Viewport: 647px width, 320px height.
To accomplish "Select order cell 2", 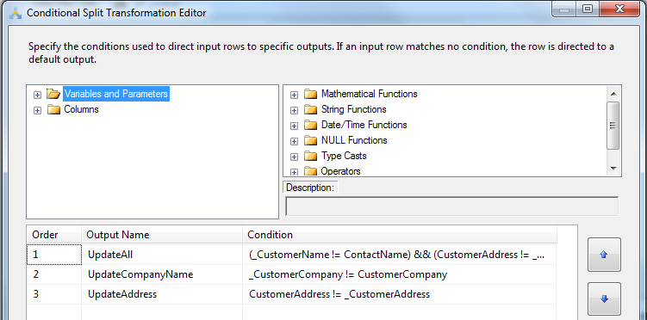I will 54,274.
